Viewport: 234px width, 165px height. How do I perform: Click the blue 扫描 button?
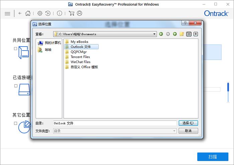coord(213,157)
